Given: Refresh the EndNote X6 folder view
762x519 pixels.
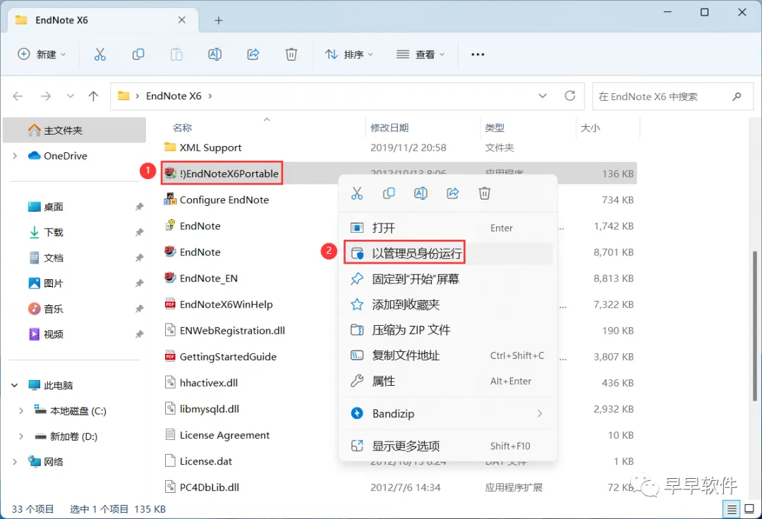Looking at the screenshot, I should pyautogui.click(x=570, y=96).
